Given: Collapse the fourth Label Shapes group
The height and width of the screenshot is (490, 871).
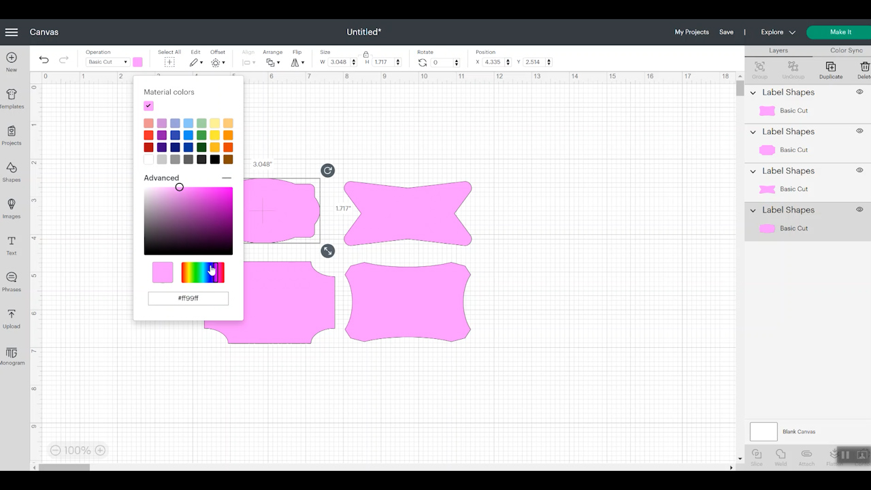Looking at the screenshot, I should click(x=753, y=210).
